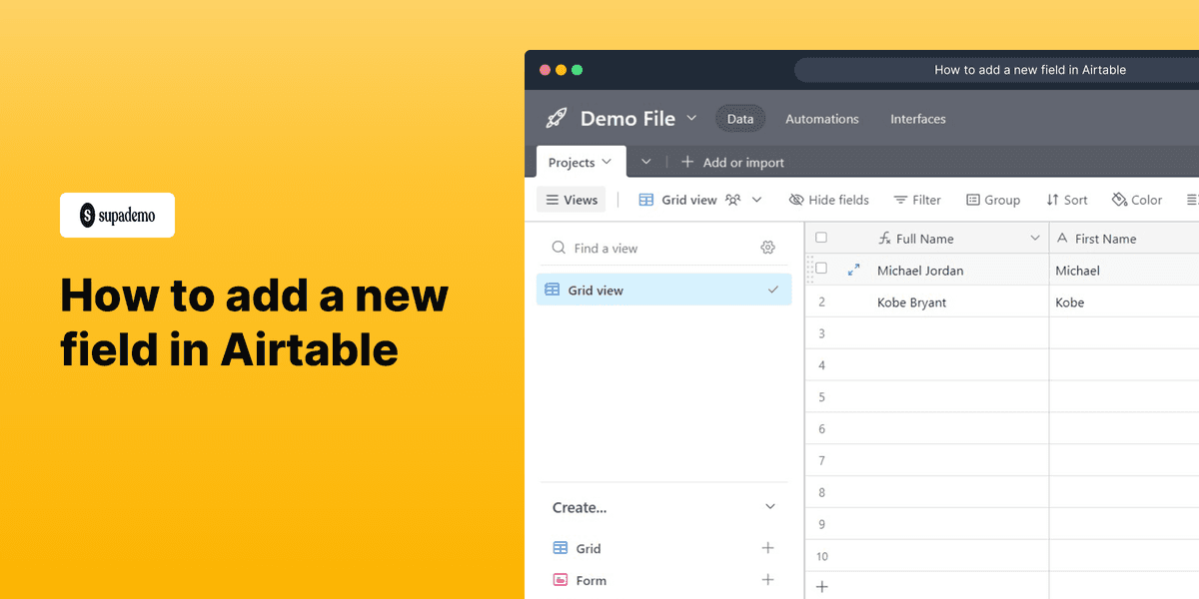Image resolution: width=1199 pixels, height=599 pixels.
Task: Open the Full Name field dropdown
Action: coord(1035,238)
